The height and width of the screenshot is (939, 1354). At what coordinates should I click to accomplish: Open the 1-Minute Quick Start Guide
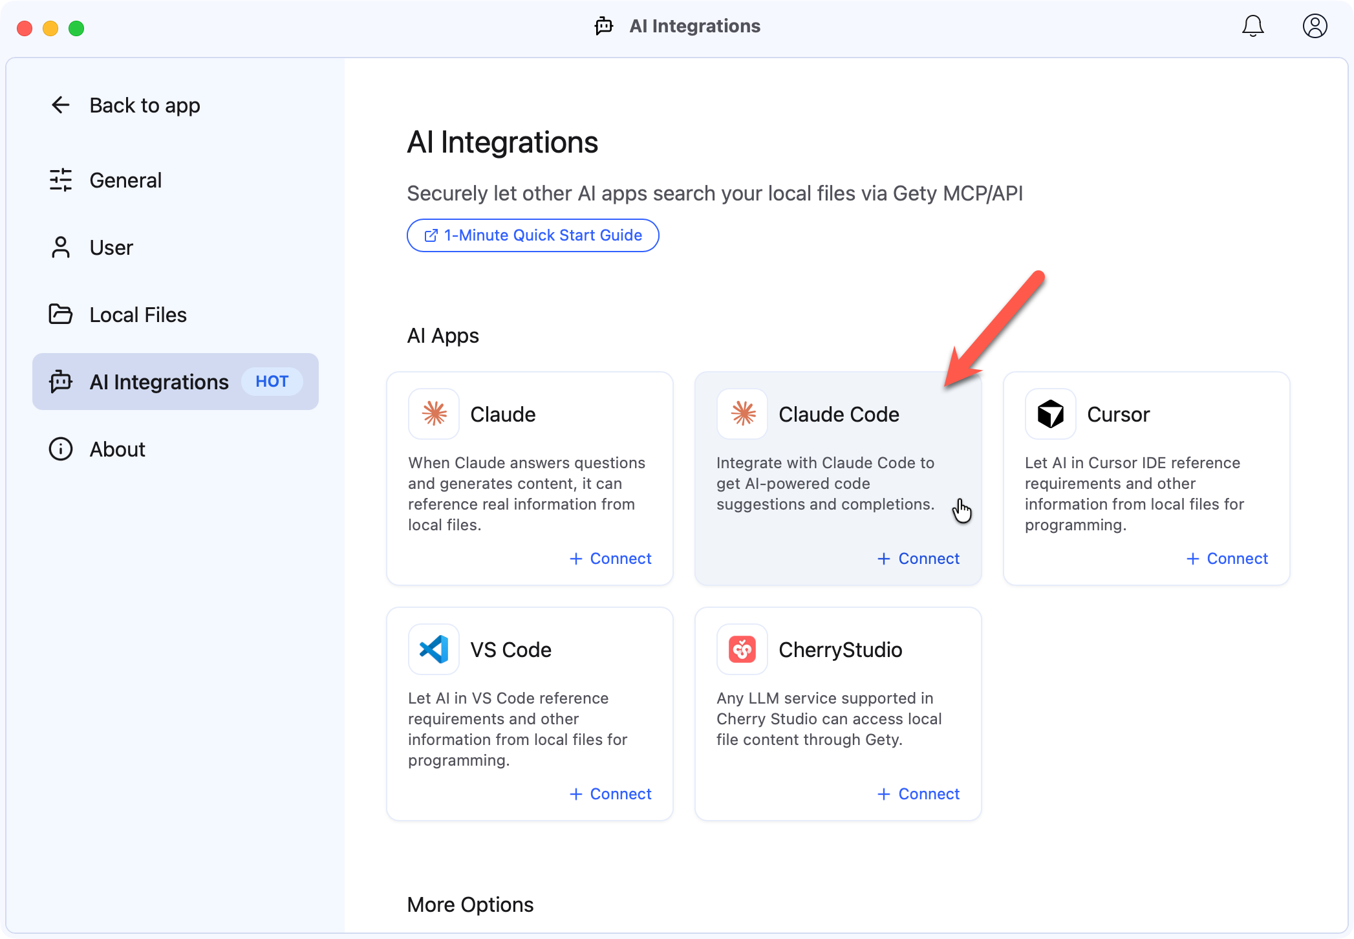click(532, 235)
